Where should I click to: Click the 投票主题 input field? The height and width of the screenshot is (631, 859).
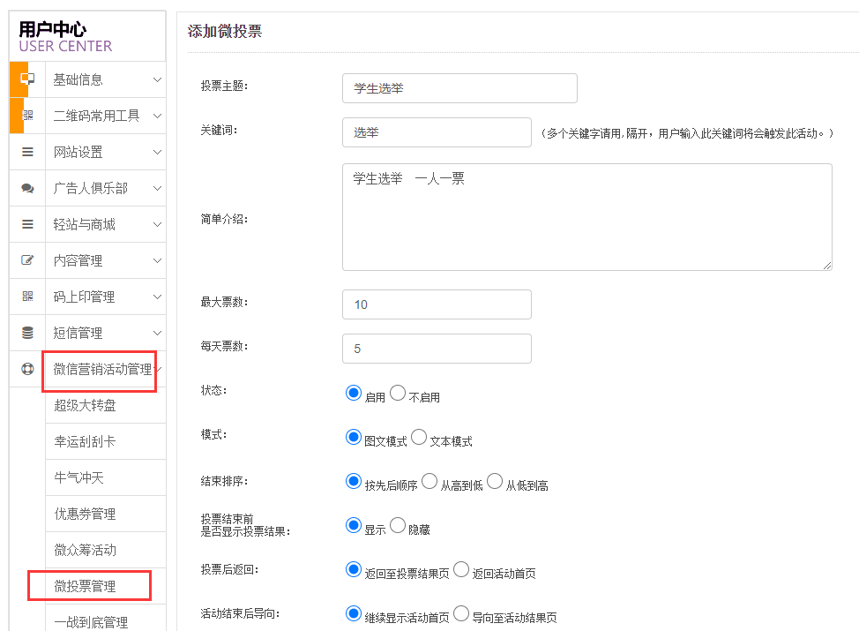coord(459,88)
